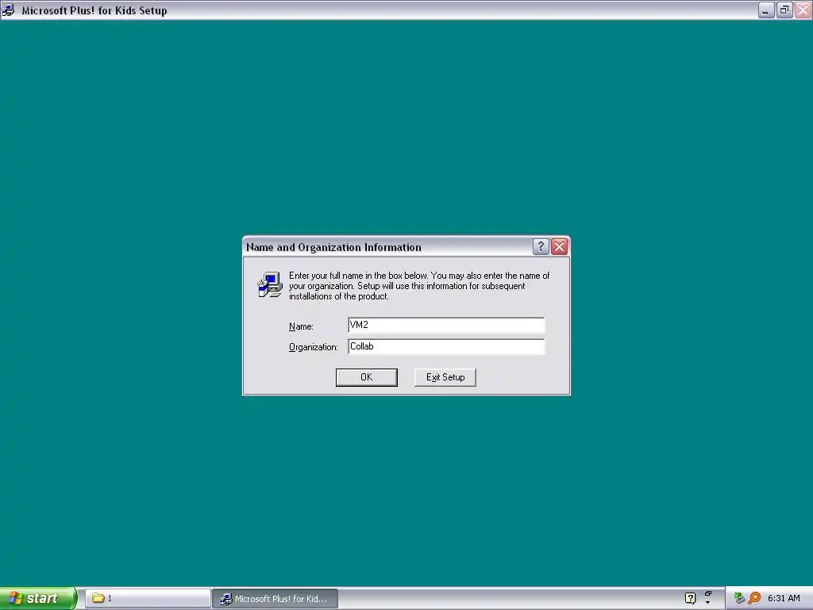The image size is (813, 610).
Task: Click the Name: label
Action: (x=301, y=326)
